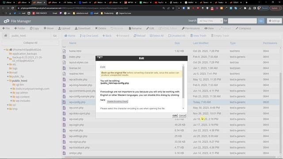The width and height of the screenshot is (283, 159).
Task: Select the wp-includes folder in tree
Action: [23, 101]
